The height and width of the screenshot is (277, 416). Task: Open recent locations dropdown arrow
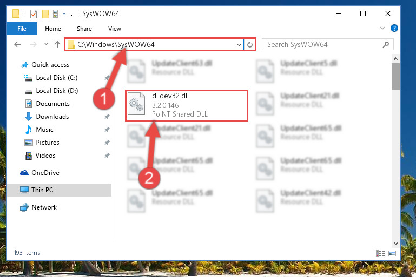(46, 44)
